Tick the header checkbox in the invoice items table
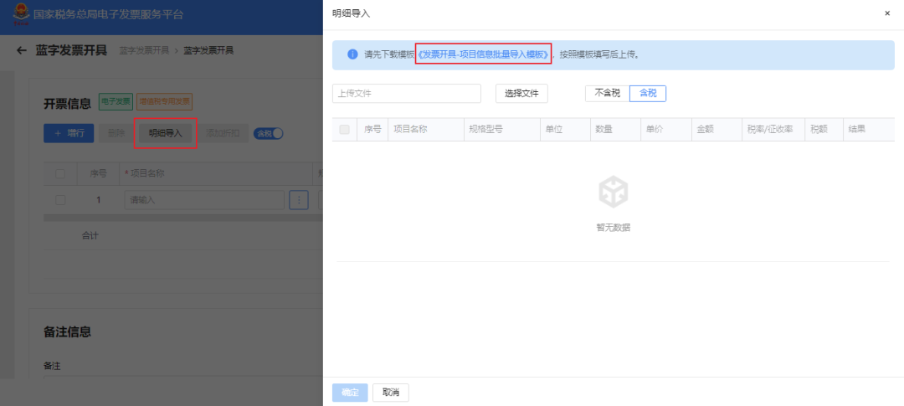This screenshot has height=406, width=904. [60, 173]
